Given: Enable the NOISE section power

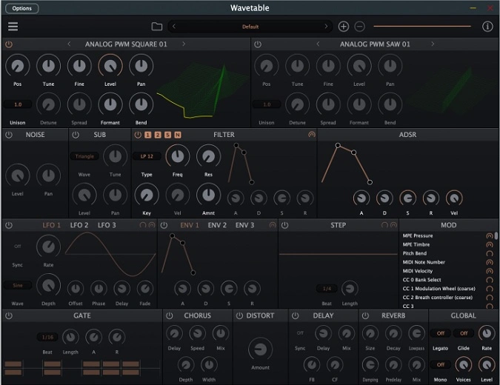Looking at the screenshot, I should pyautogui.click(x=9, y=135).
